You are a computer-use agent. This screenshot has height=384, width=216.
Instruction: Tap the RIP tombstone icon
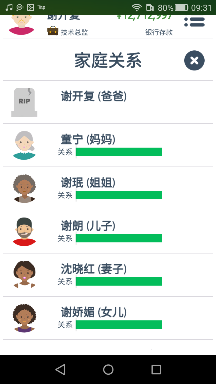point(24,102)
